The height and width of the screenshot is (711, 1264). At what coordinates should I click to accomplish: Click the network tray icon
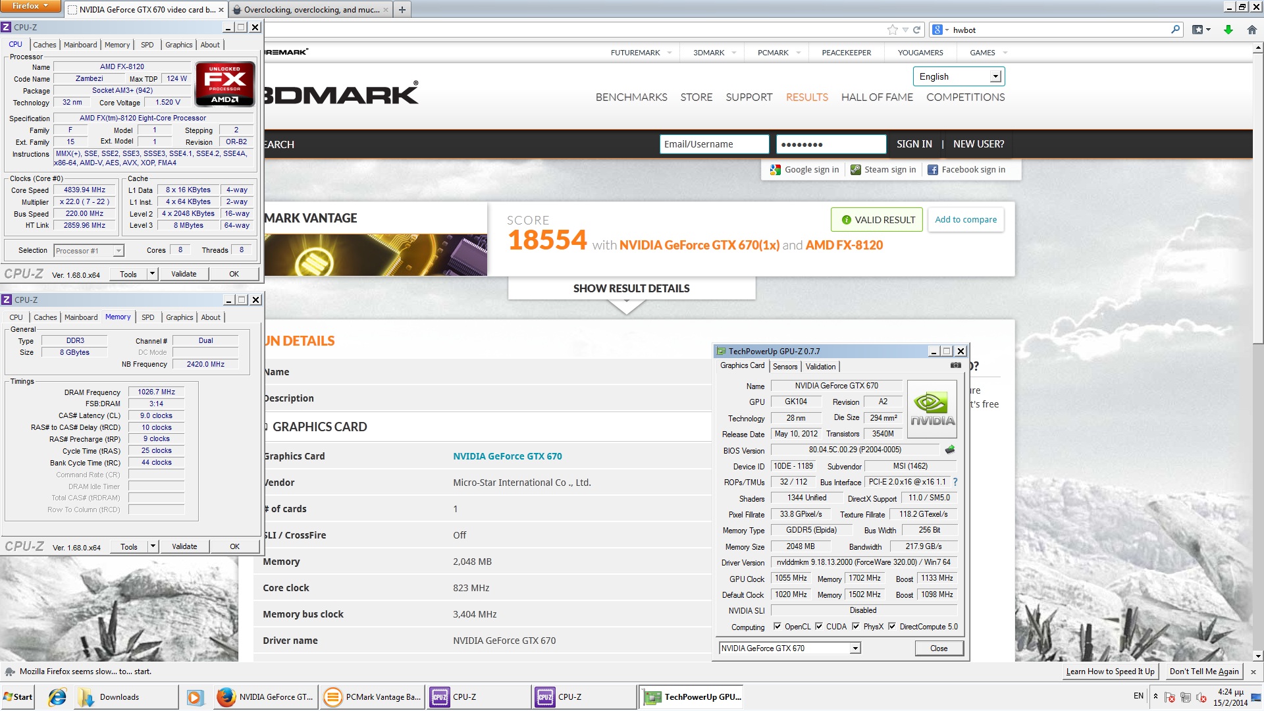point(1186,697)
